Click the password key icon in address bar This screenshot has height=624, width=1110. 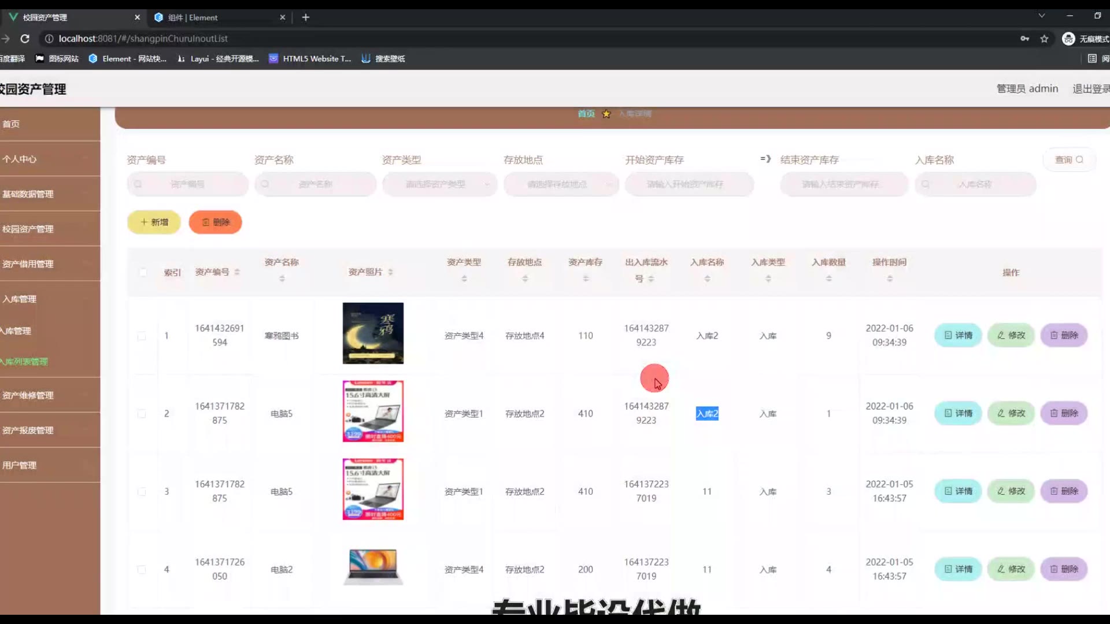(x=1024, y=39)
